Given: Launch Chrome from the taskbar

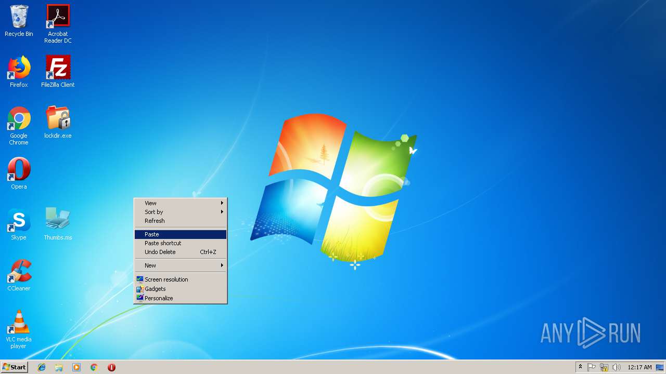Looking at the screenshot, I should (94, 367).
